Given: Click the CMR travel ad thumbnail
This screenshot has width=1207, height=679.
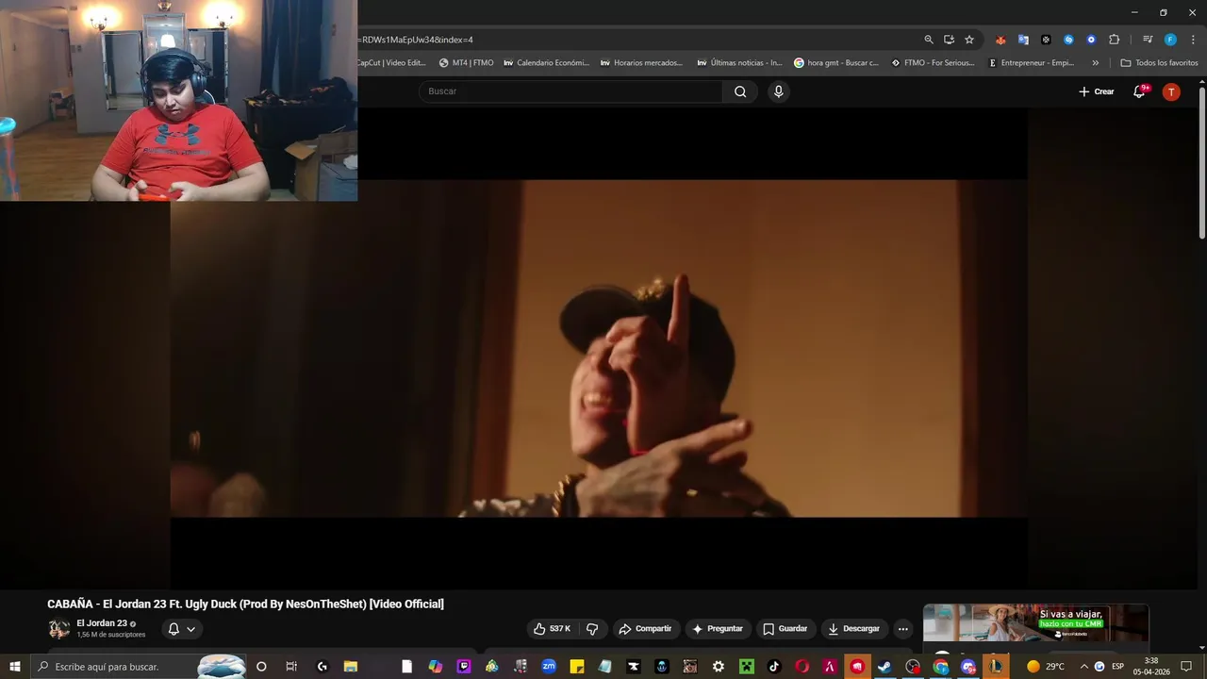Looking at the screenshot, I should coord(1035,623).
